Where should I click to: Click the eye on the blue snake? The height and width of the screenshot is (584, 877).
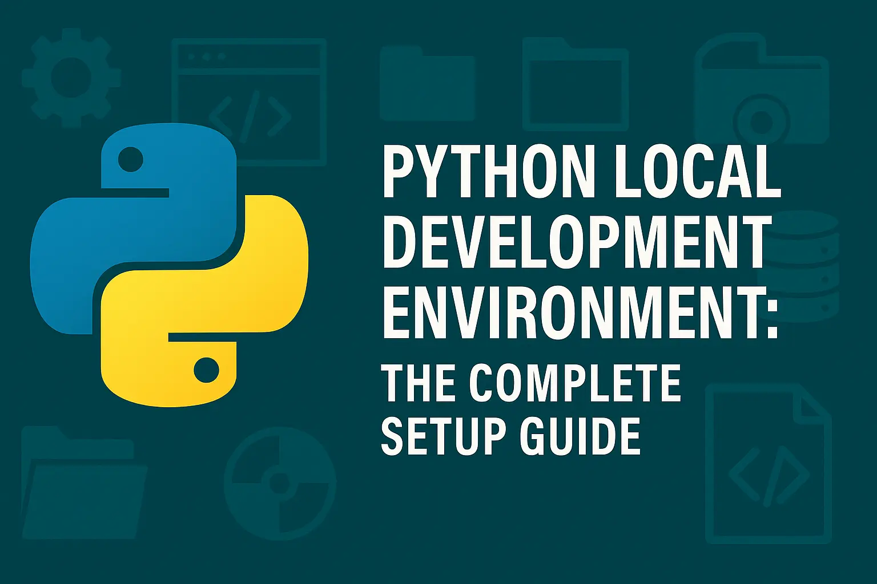click(x=131, y=159)
